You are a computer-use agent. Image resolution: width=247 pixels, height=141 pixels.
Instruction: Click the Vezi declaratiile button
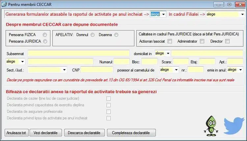point(46,133)
